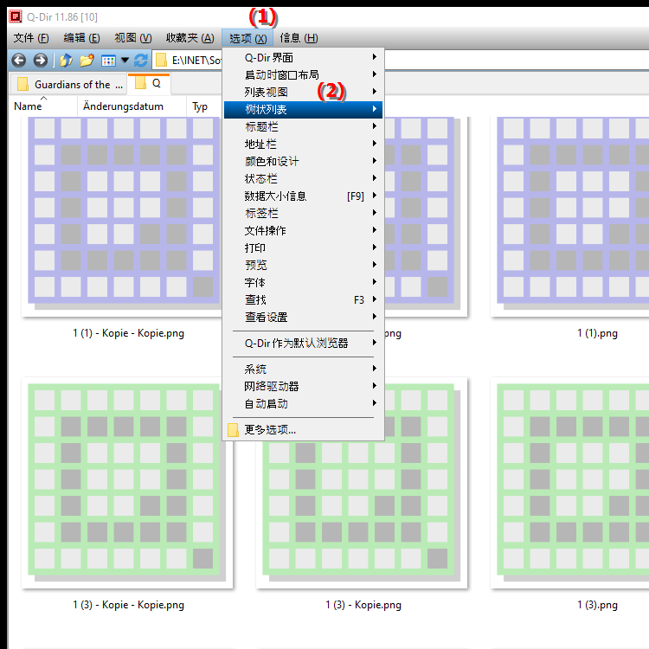Click the refresh icon in toolbar
The width and height of the screenshot is (649, 649).
[x=141, y=61]
